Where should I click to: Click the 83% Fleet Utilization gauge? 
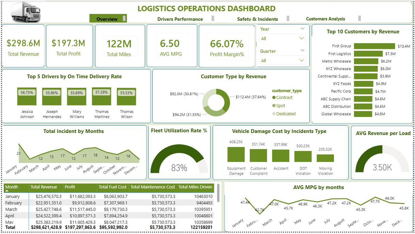179,159
